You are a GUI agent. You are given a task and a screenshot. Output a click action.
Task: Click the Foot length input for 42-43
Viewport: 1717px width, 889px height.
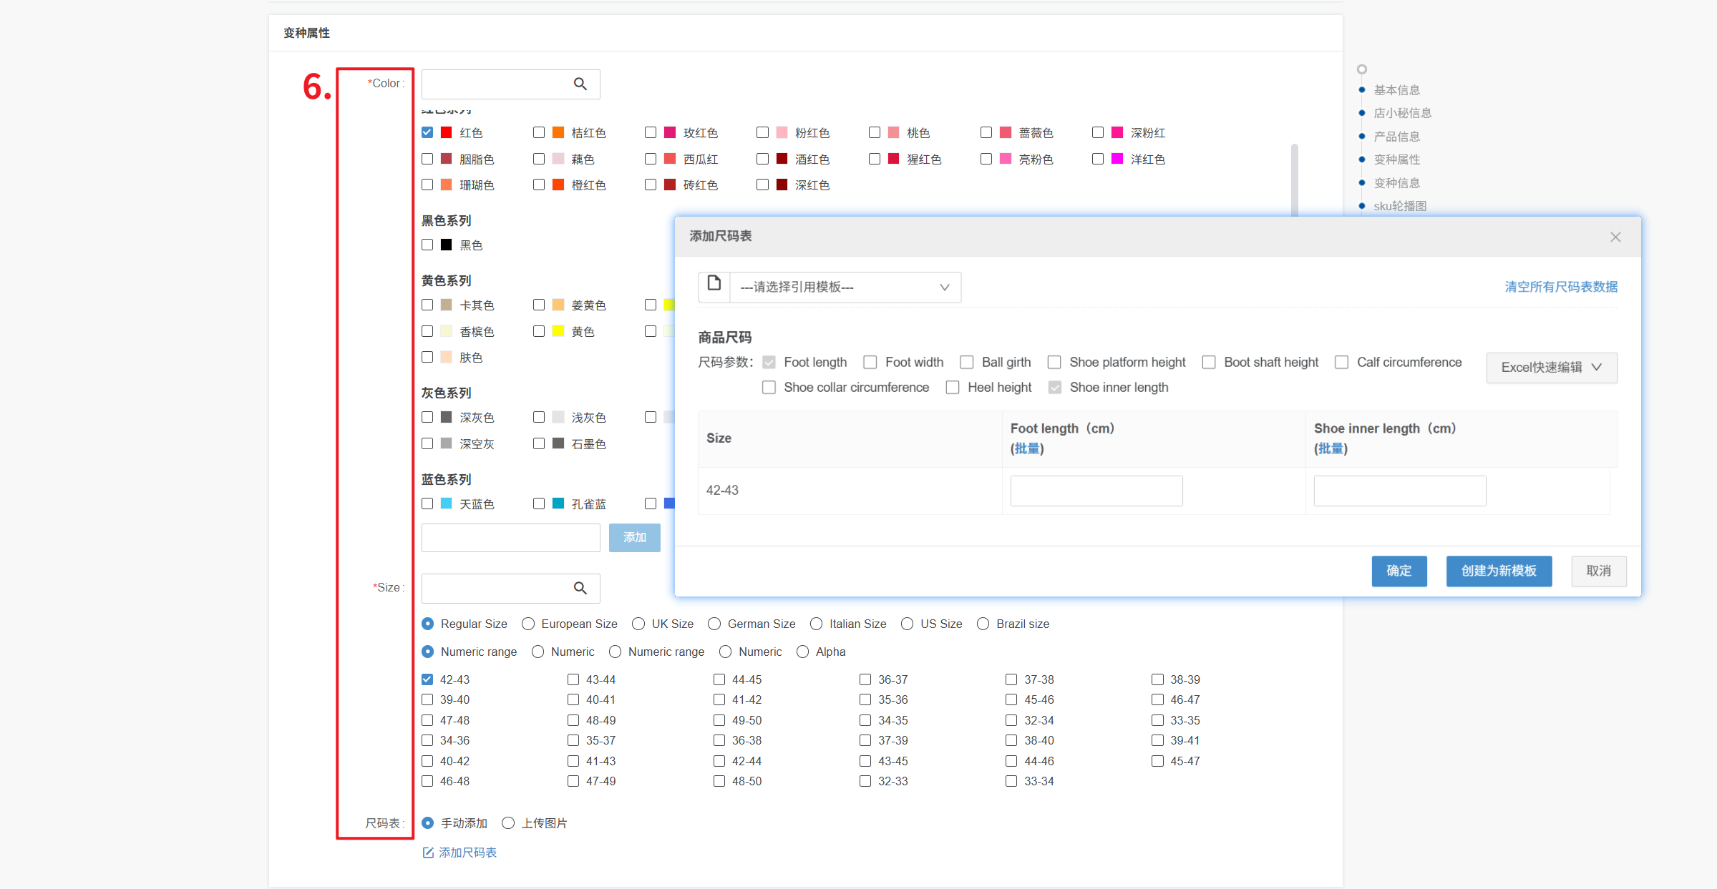click(x=1096, y=491)
